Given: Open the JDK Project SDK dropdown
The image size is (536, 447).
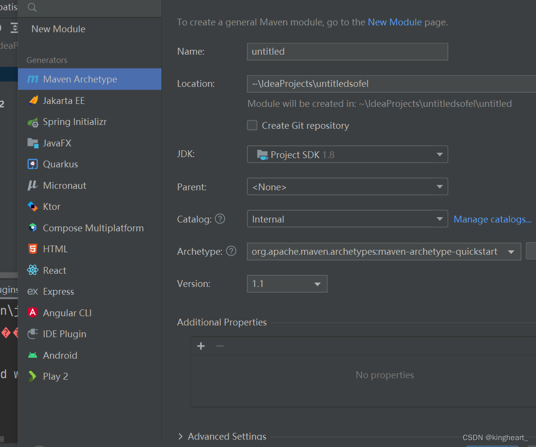Looking at the screenshot, I should (347, 154).
